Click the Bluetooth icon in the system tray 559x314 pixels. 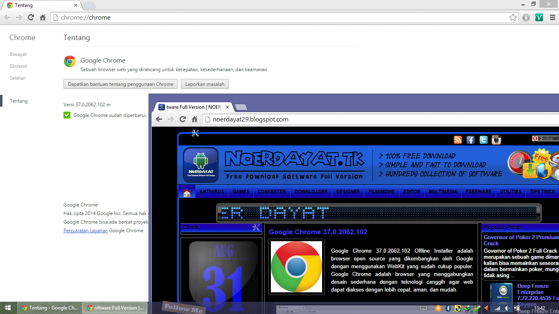pyautogui.click(x=448, y=308)
